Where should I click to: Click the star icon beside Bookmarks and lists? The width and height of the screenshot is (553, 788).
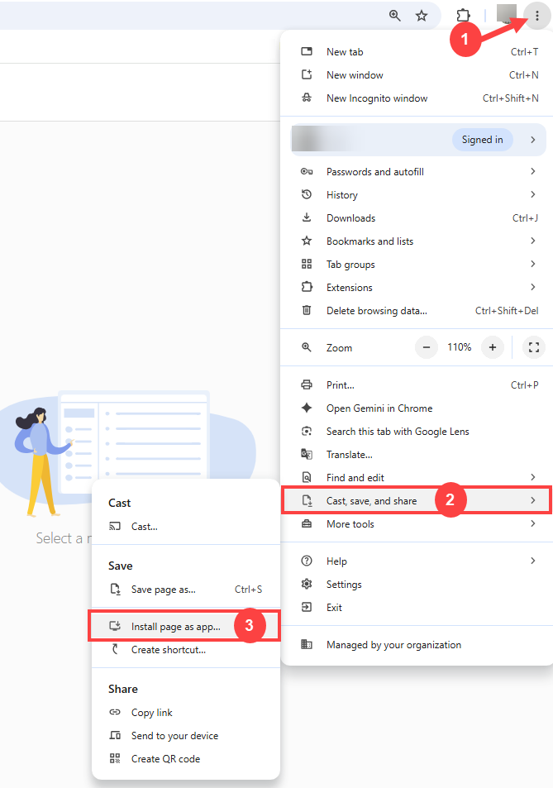click(307, 241)
